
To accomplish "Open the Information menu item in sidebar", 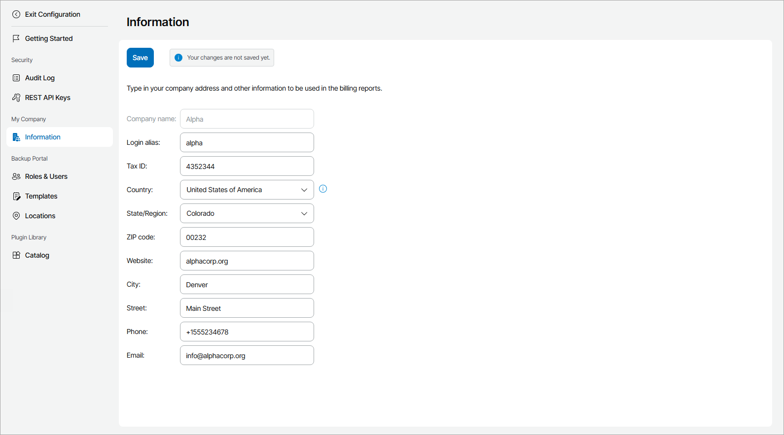I will click(43, 137).
